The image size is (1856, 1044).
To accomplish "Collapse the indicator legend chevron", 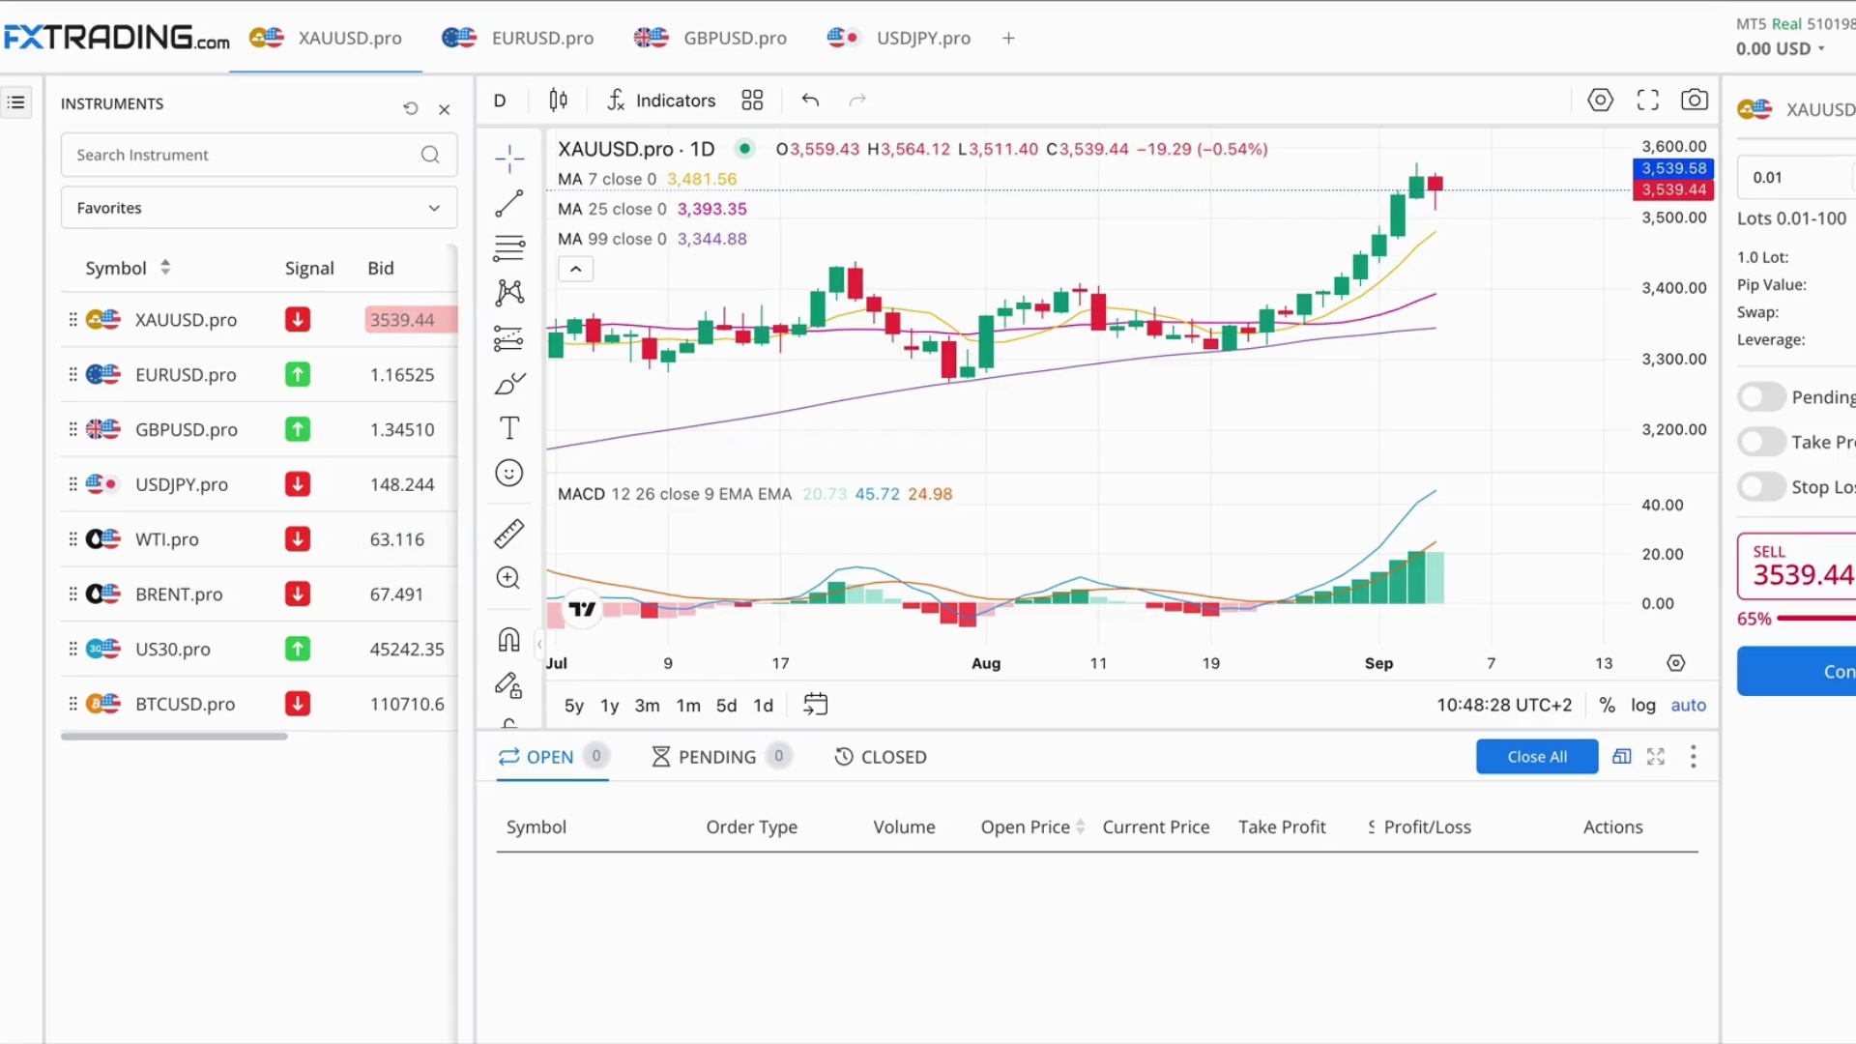I will click(575, 269).
